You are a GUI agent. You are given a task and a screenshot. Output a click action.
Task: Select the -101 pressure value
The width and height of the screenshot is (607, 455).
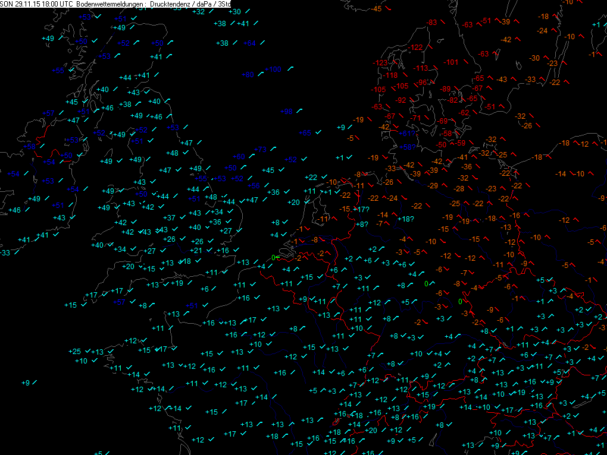452,62
